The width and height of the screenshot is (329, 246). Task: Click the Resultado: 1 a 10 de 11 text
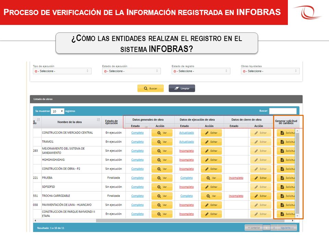point(51,228)
